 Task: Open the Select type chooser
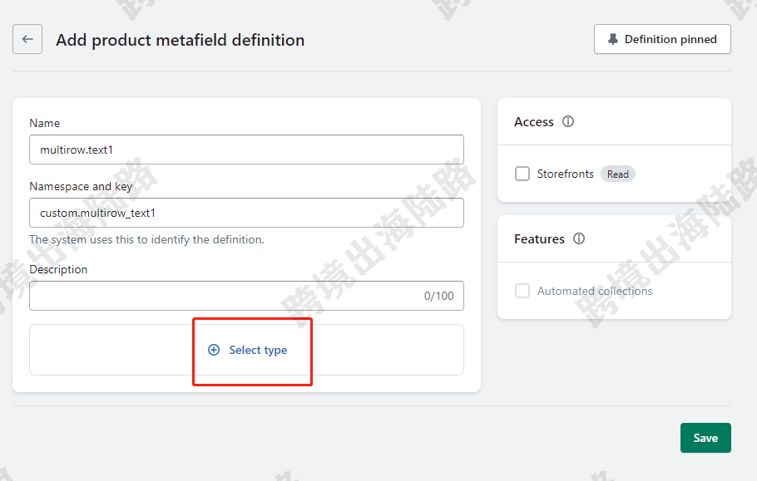[x=247, y=350]
